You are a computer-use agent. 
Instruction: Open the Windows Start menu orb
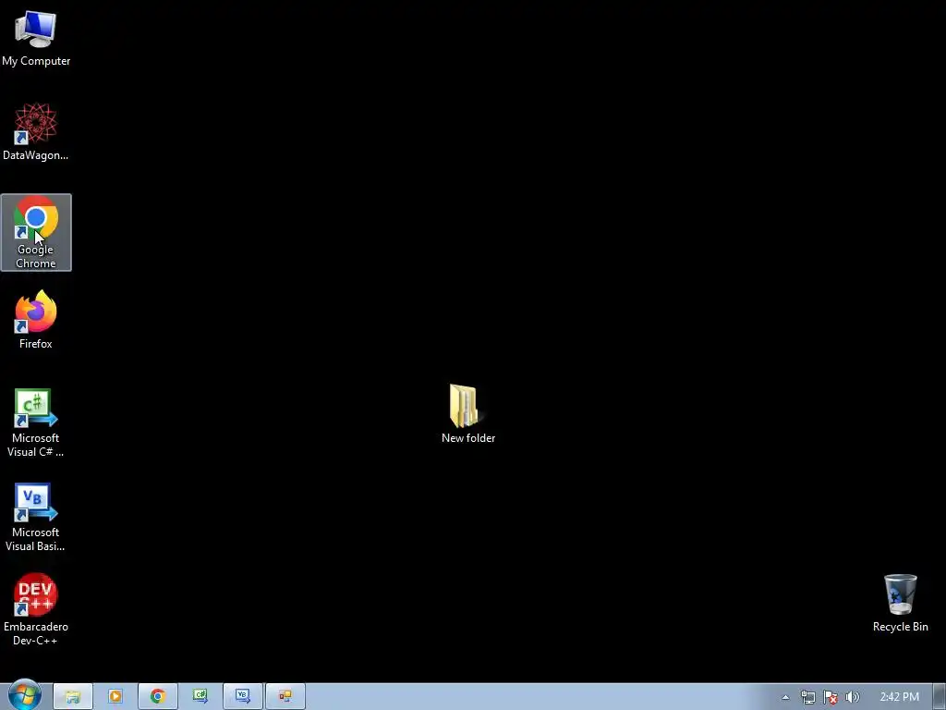[24, 696]
